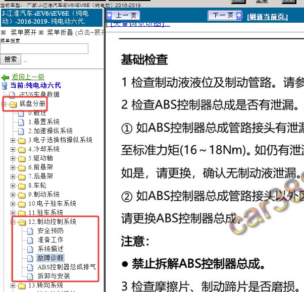Collapse the 底盘分册 folder expander
304x292 pixels.
pyautogui.click(x=4, y=104)
